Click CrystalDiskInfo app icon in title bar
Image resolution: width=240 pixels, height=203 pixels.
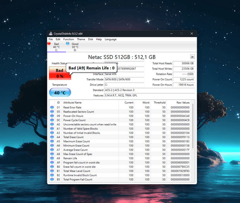tap(50, 33)
